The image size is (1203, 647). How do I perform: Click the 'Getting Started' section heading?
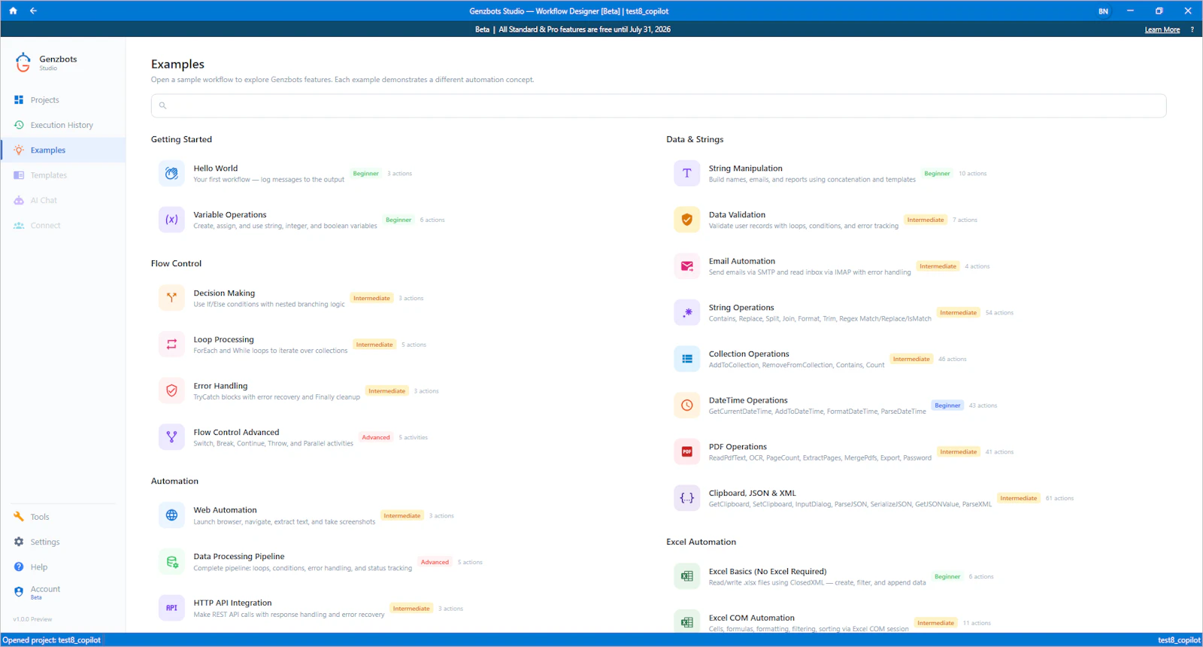pos(181,139)
